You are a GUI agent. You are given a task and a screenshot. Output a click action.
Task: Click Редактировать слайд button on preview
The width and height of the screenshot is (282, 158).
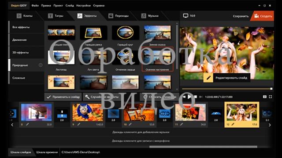(x=227, y=78)
